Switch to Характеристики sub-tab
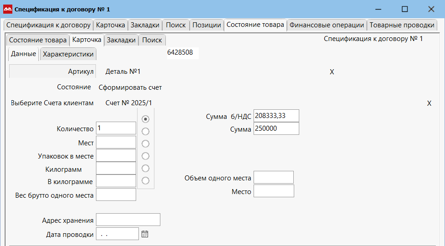445x246 pixels. 68,54
